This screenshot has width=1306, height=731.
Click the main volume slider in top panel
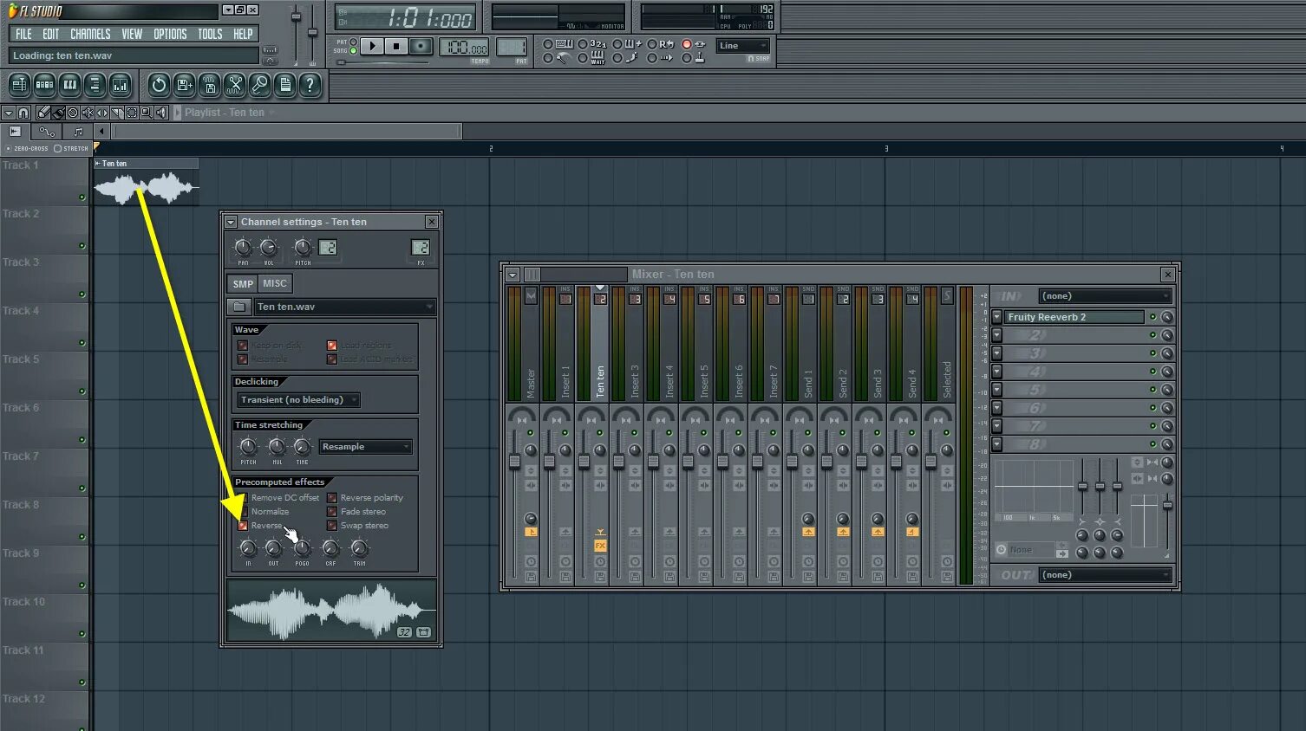pyautogui.click(x=296, y=17)
